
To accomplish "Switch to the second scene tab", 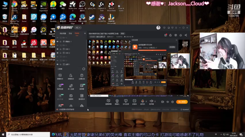I will click(x=70, y=33).
